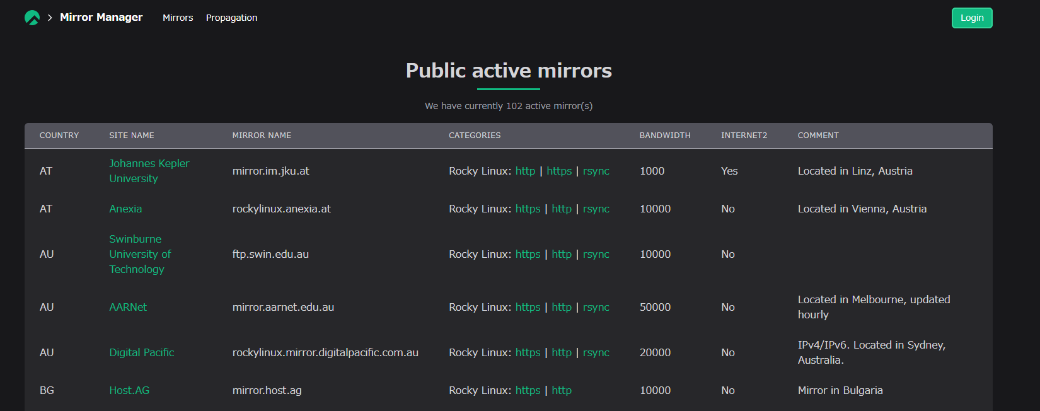1040x411 pixels.
Task: Click http link for rockylinux.anexia.at
Action: pyautogui.click(x=562, y=209)
